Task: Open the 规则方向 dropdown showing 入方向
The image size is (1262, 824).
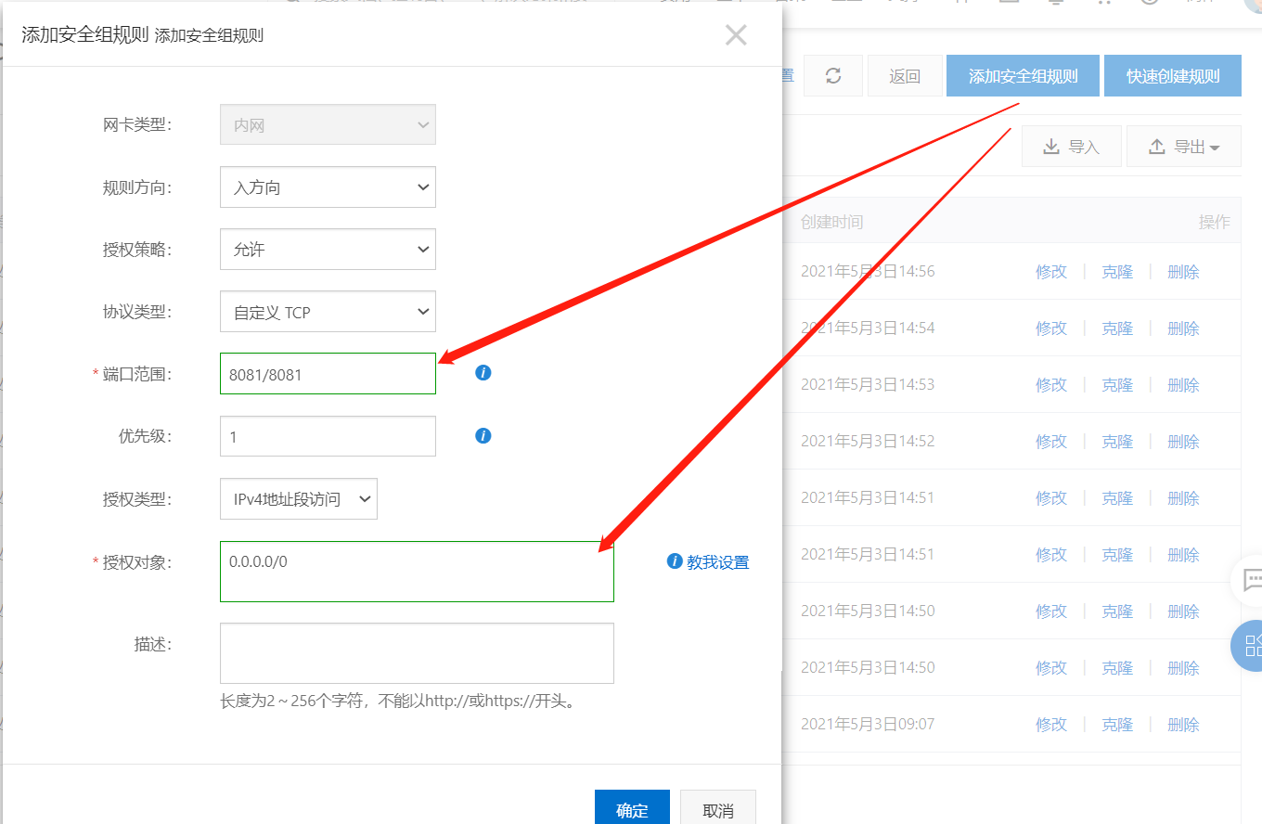Action: tap(328, 187)
